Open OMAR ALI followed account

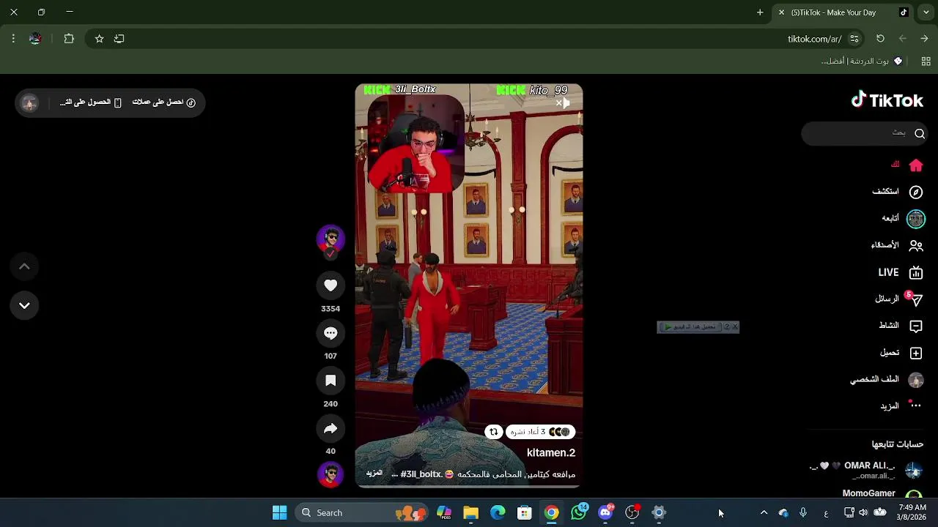pos(867,470)
